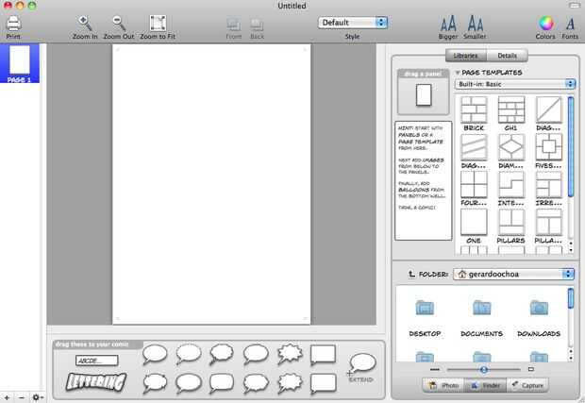The width and height of the screenshot is (585, 403).
Task: Click the blank comic page canvas
Action: pos(211,184)
